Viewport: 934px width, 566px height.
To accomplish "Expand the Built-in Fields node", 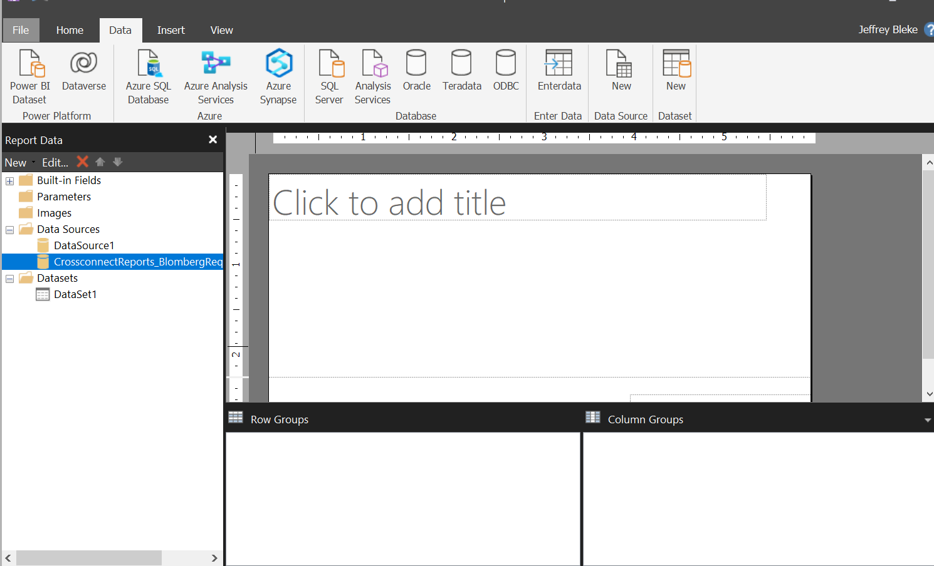I will 9,181.
